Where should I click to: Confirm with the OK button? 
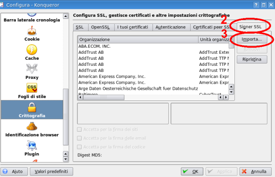tap(192, 171)
